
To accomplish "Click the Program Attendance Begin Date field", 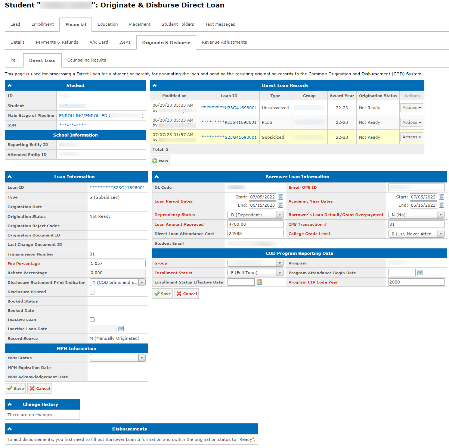I will pyautogui.click(x=402, y=273).
